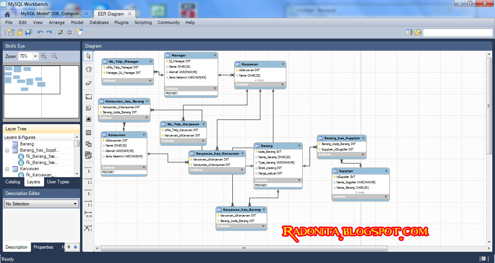
Task: Click the zoom in magnifier
Action: pos(44,56)
